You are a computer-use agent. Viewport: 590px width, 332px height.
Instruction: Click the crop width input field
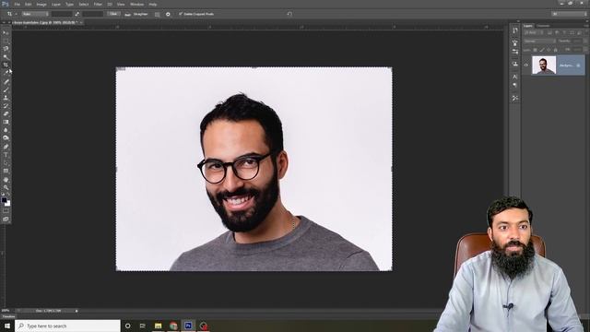coord(62,14)
